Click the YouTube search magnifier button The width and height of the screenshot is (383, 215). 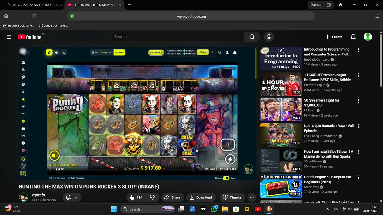(252, 37)
